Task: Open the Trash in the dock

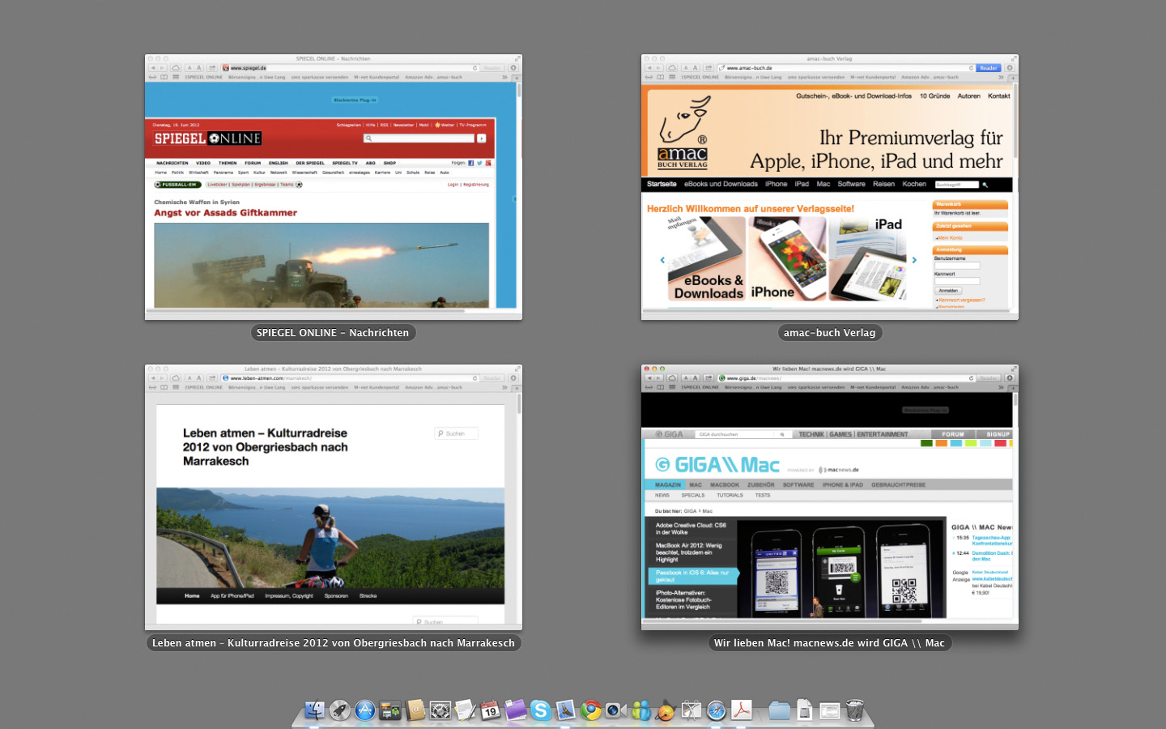Action: pos(855,710)
